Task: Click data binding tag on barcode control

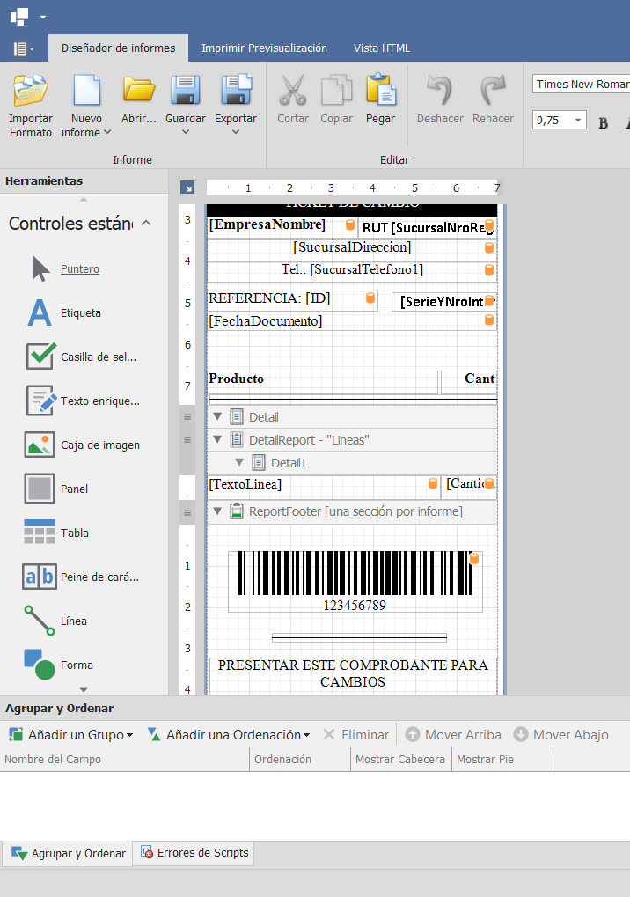Action: pos(474,559)
